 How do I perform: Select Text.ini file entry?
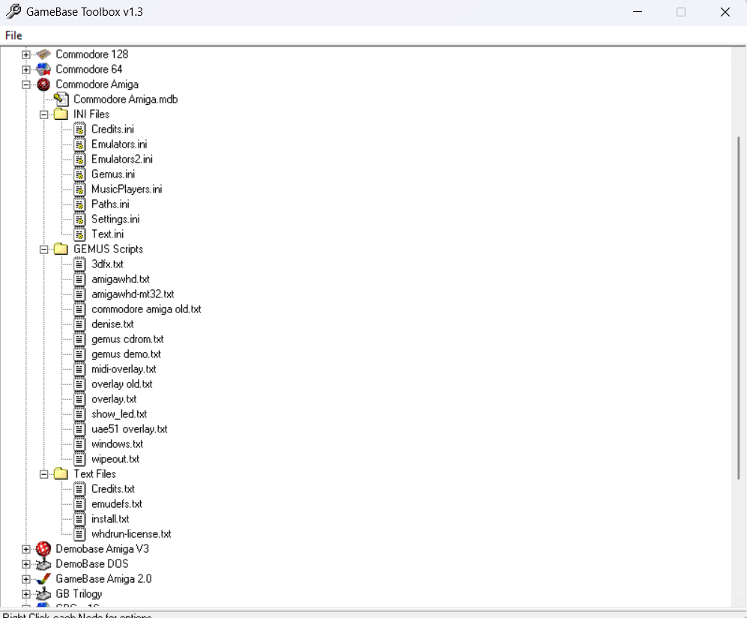coord(108,234)
